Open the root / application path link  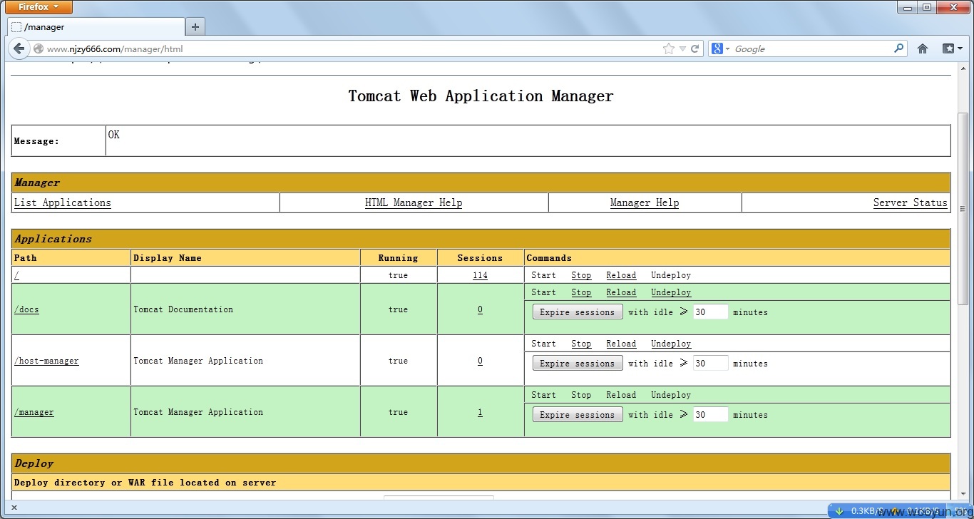click(x=16, y=275)
